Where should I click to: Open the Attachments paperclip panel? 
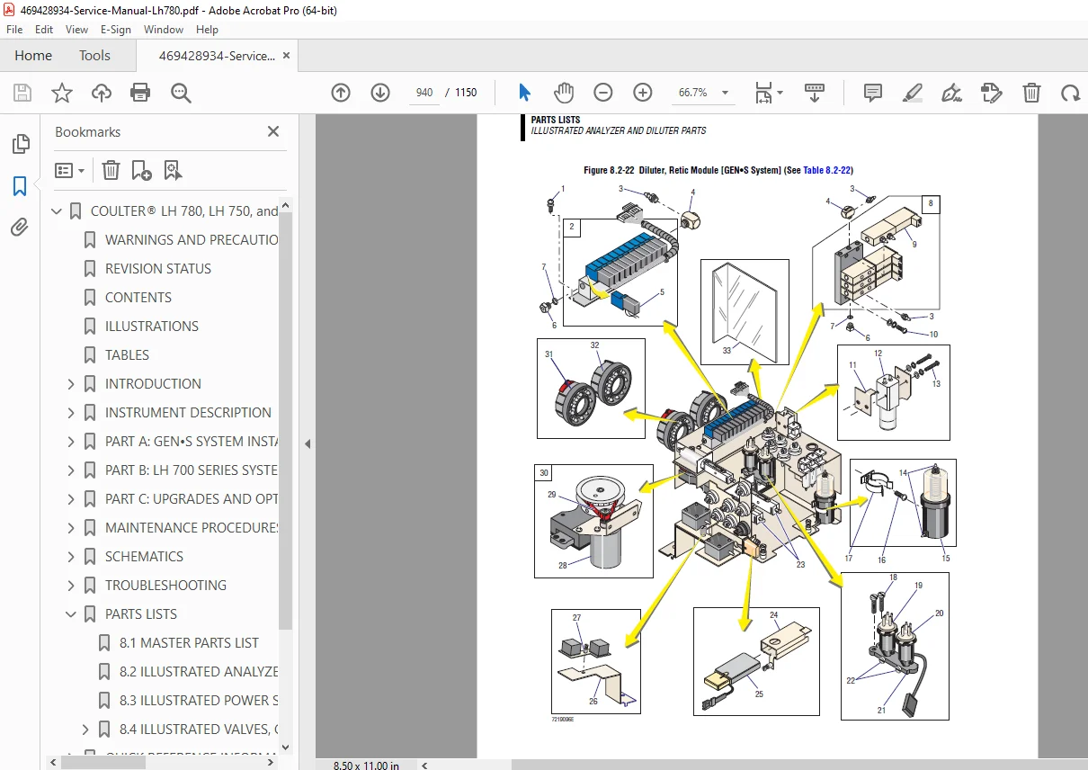pos(20,228)
